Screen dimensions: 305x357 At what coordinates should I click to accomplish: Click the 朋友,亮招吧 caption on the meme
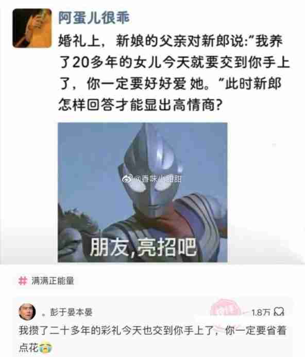[143, 247]
